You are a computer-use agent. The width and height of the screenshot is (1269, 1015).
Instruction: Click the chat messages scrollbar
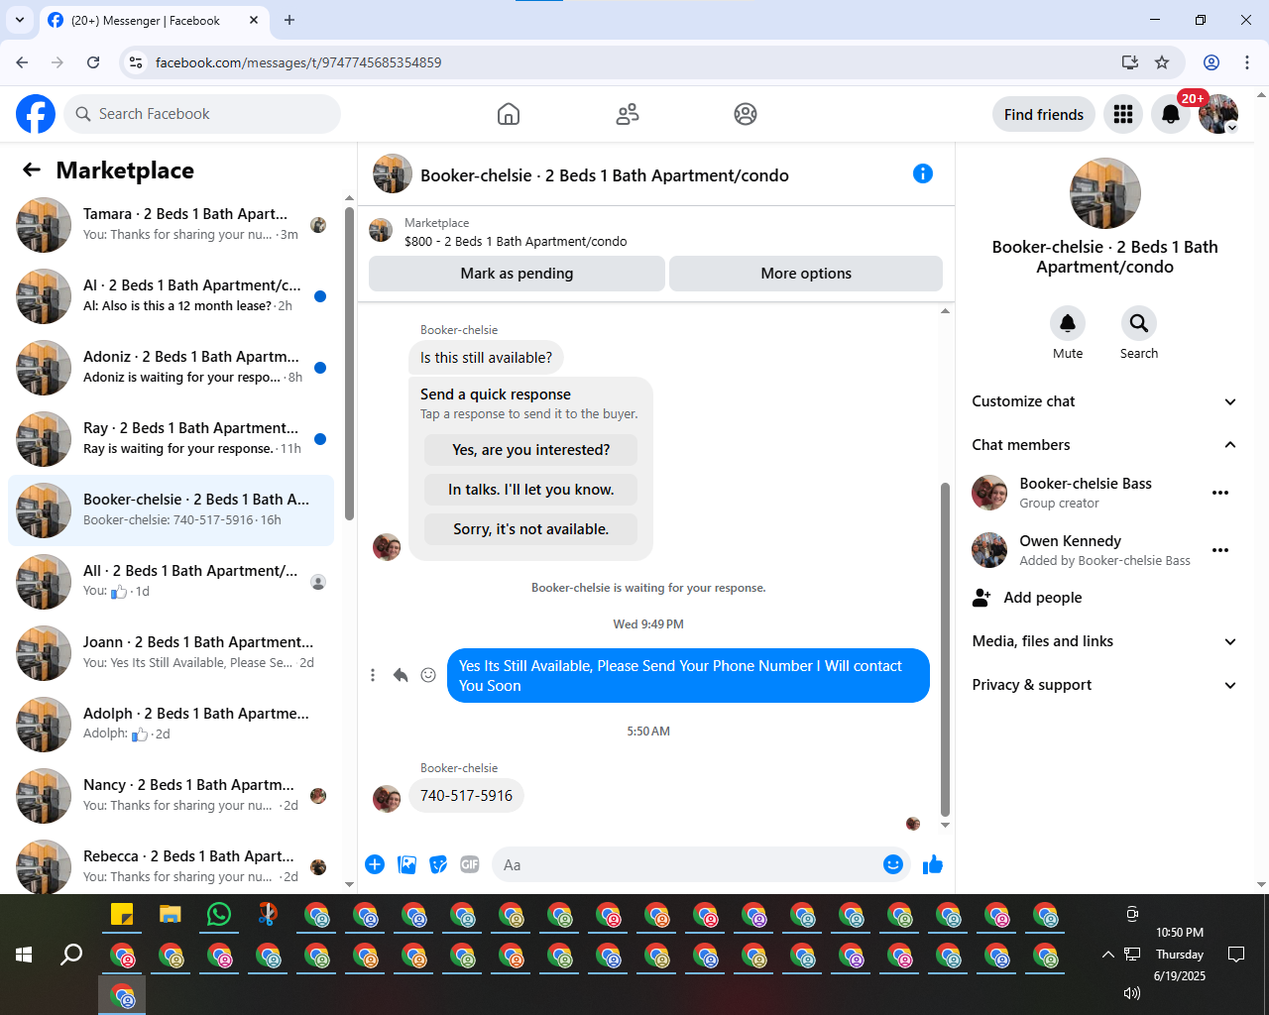pos(945,649)
